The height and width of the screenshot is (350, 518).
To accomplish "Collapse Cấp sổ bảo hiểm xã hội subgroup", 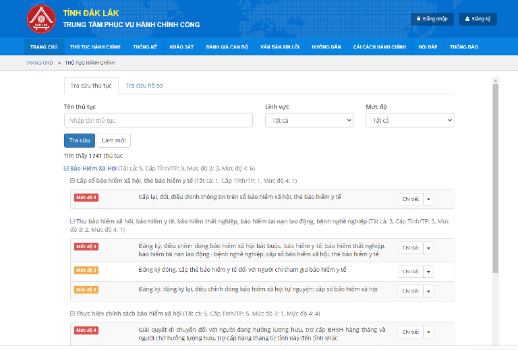I will pos(72,181).
